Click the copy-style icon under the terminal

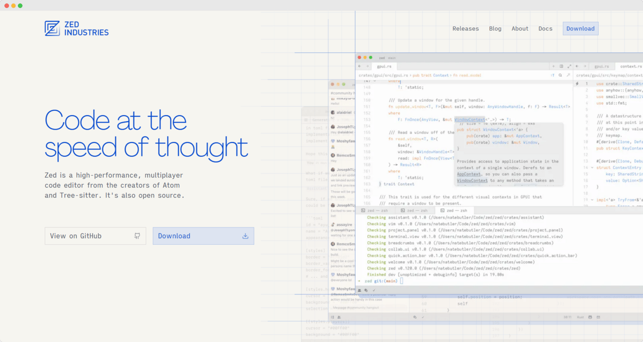(x=366, y=290)
